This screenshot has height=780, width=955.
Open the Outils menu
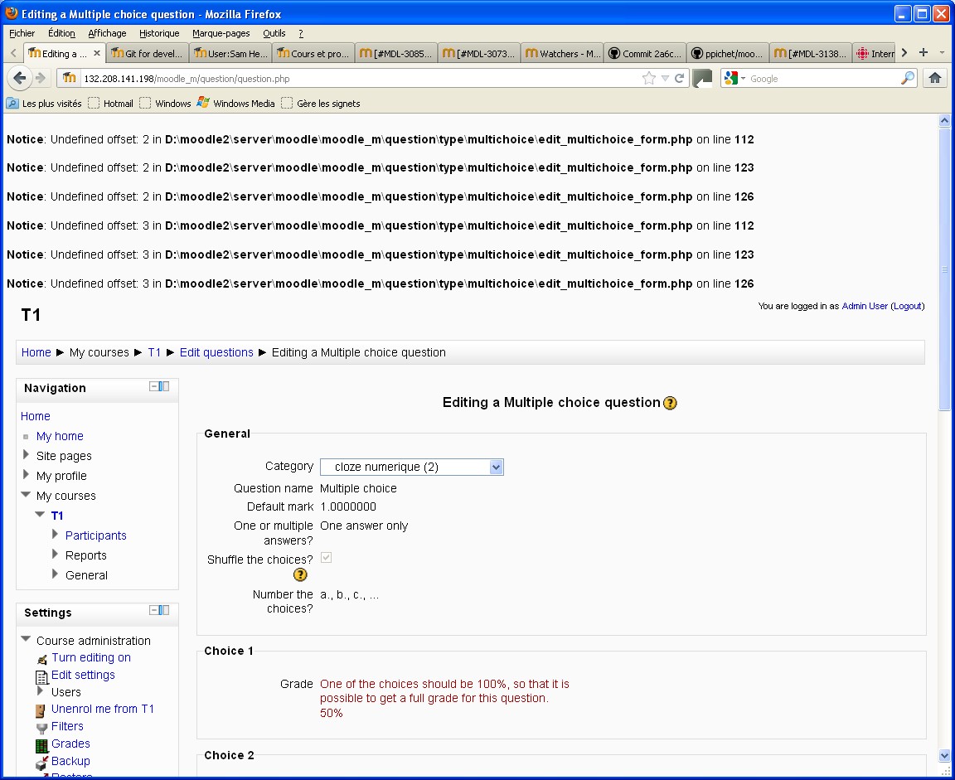(x=274, y=33)
